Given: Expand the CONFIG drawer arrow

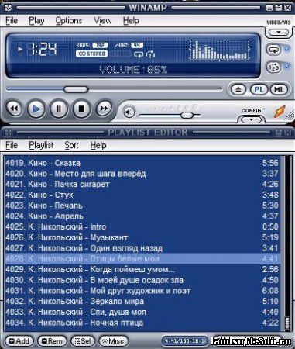Looking at the screenshot, I should (251, 119).
